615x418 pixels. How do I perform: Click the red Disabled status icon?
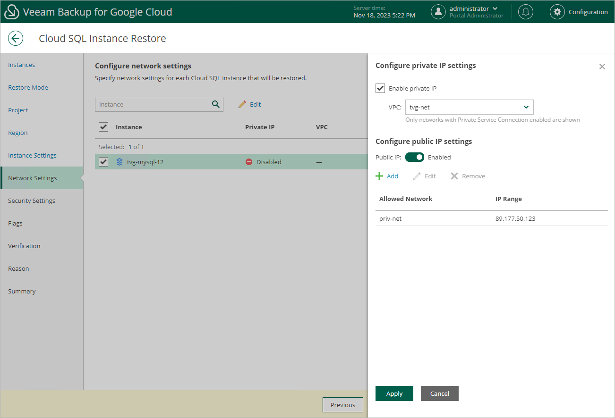click(249, 162)
